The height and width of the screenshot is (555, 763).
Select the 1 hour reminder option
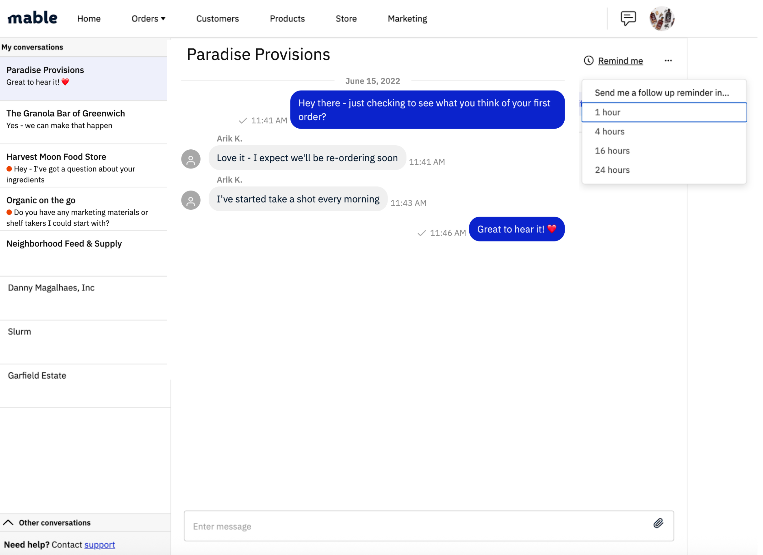pos(664,112)
